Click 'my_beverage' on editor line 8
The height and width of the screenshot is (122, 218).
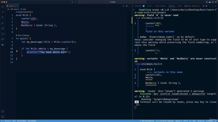(34, 42)
